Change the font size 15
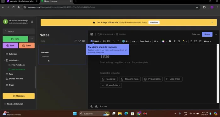Image resolution: width=220 pixels, height=117 pixels. 156,41
